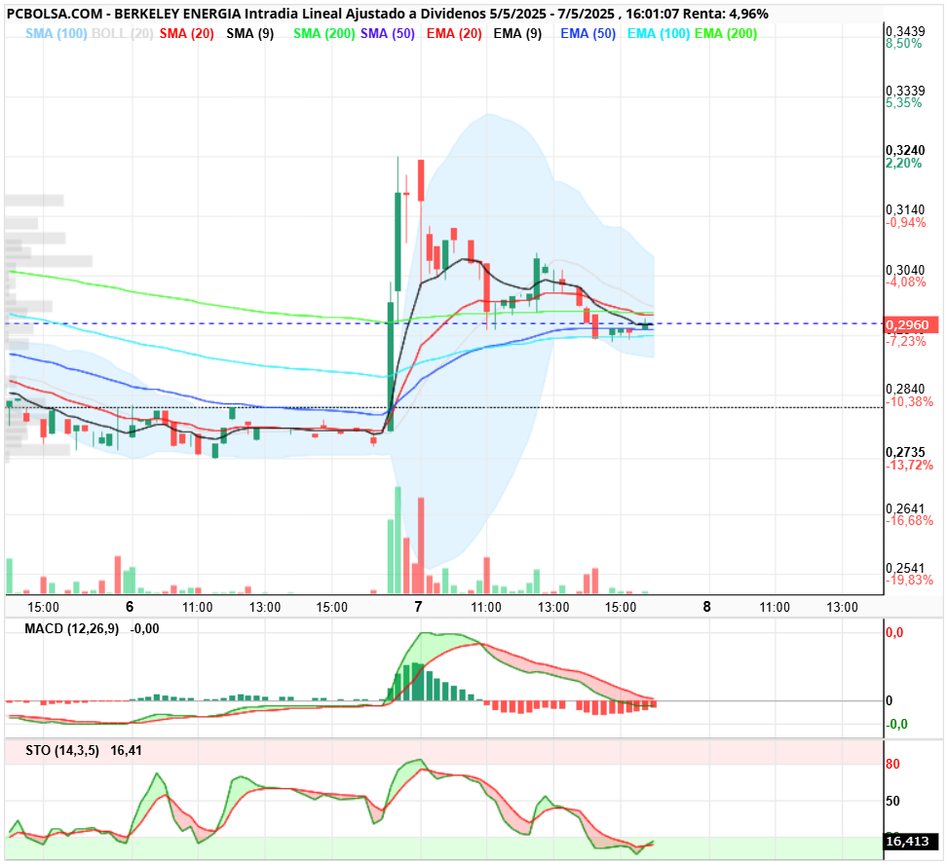Click the 0,3339 price axis label
This screenshot has width=948, height=865.
(x=905, y=91)
